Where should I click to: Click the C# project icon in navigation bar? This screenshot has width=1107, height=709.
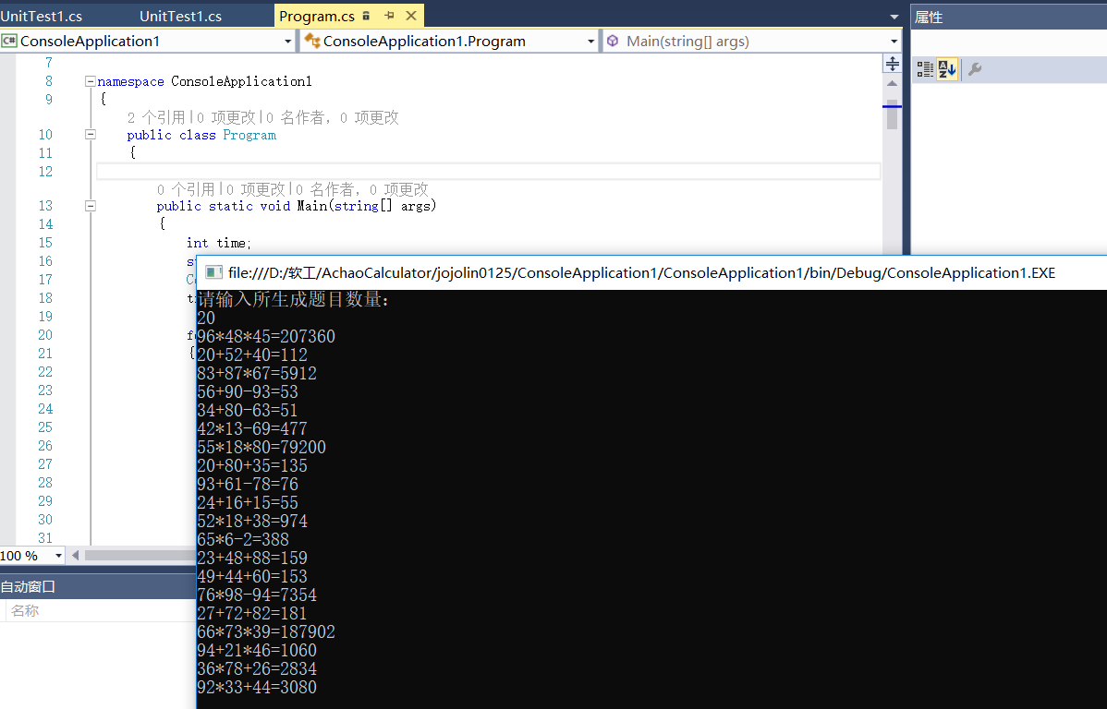click(x=9, y=41)
